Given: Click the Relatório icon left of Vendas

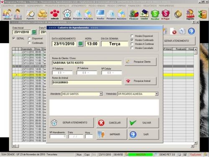Looking at the screenshot, I should 88,14.
